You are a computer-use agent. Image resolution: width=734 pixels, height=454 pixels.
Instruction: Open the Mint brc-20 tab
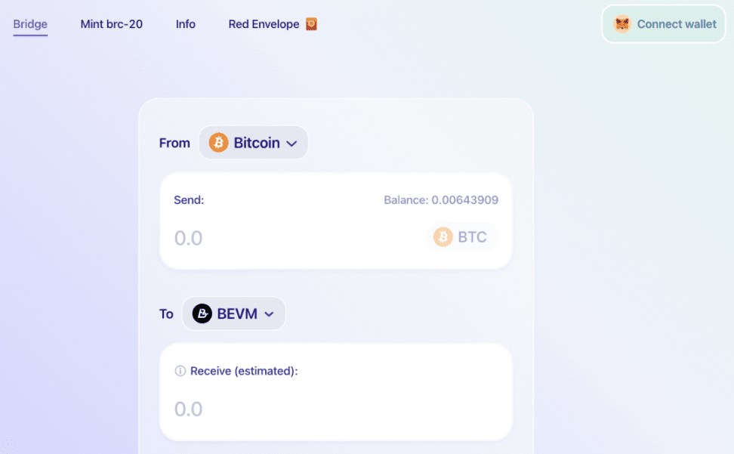click(112, 24)
